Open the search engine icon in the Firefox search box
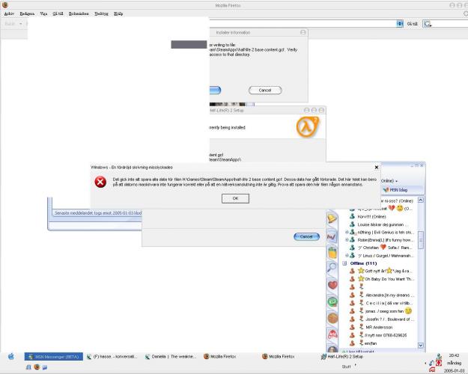 428,24
